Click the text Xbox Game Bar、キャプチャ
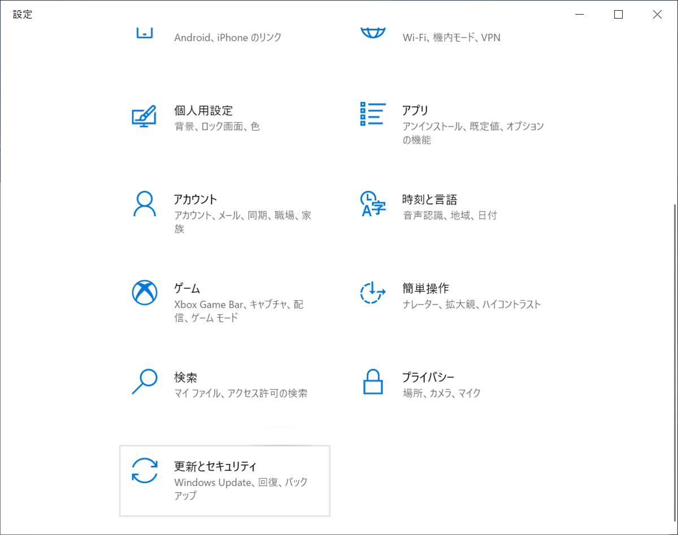The image size is (678, 535). point(231,304)
